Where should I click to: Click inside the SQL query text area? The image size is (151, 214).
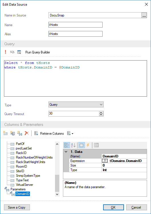tap(75, 78)
